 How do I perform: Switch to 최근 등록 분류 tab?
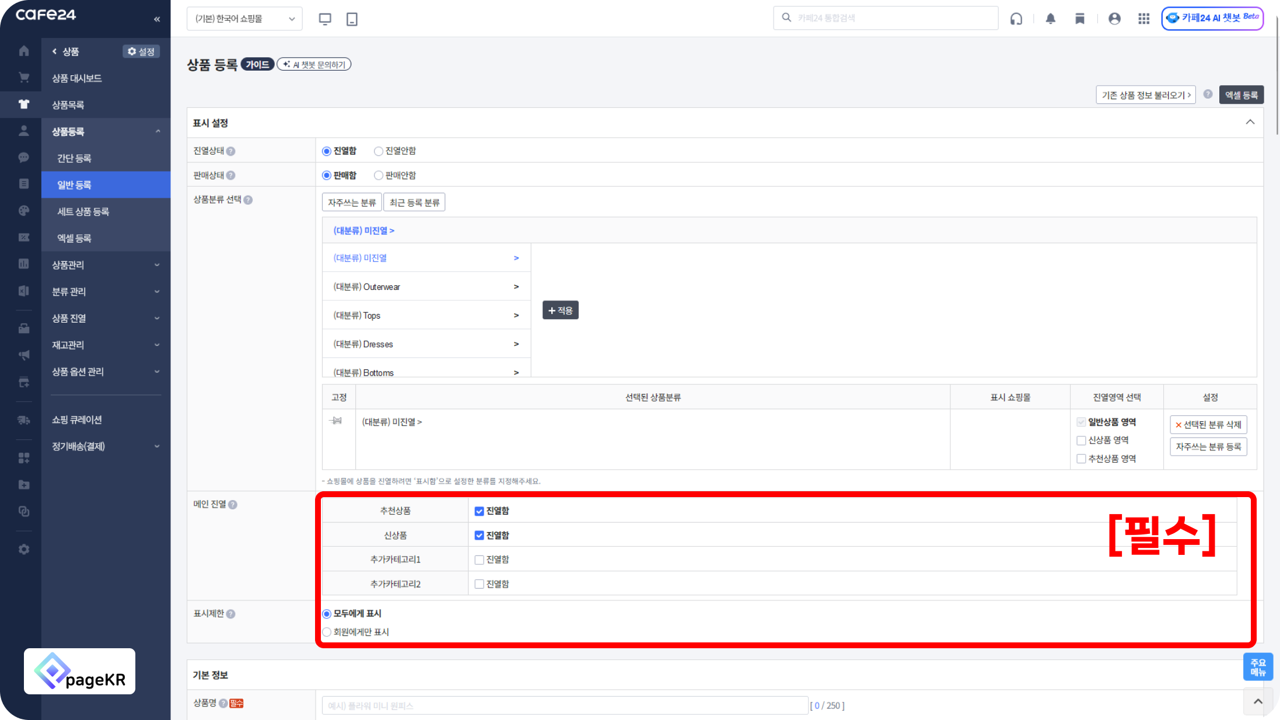pos(414,202)
